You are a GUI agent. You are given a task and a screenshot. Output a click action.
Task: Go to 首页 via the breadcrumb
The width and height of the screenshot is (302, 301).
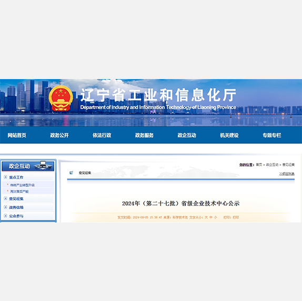coord(259,164)
